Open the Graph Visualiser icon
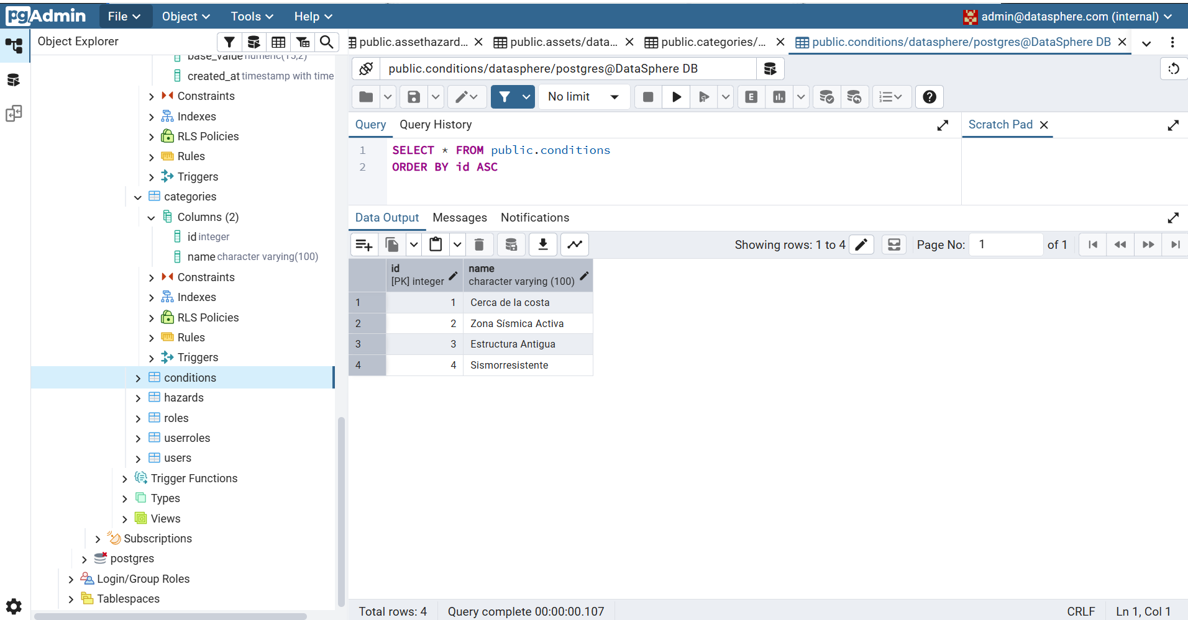Image resolution: width=1188 pixels, height=620 pixels. tap(575, 245)
